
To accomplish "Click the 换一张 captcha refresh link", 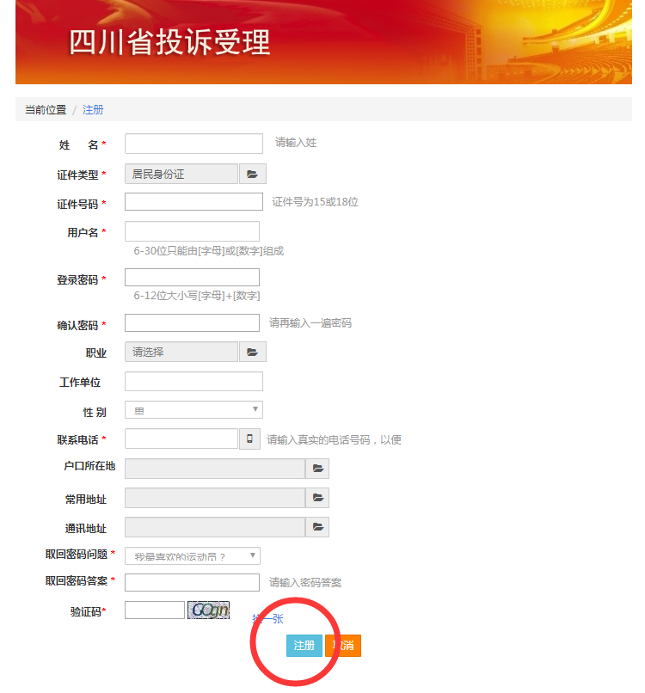I will 268,618.
